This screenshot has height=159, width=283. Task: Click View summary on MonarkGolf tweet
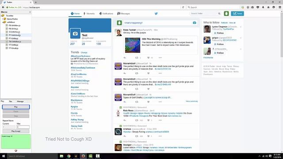tap(191, 101)
